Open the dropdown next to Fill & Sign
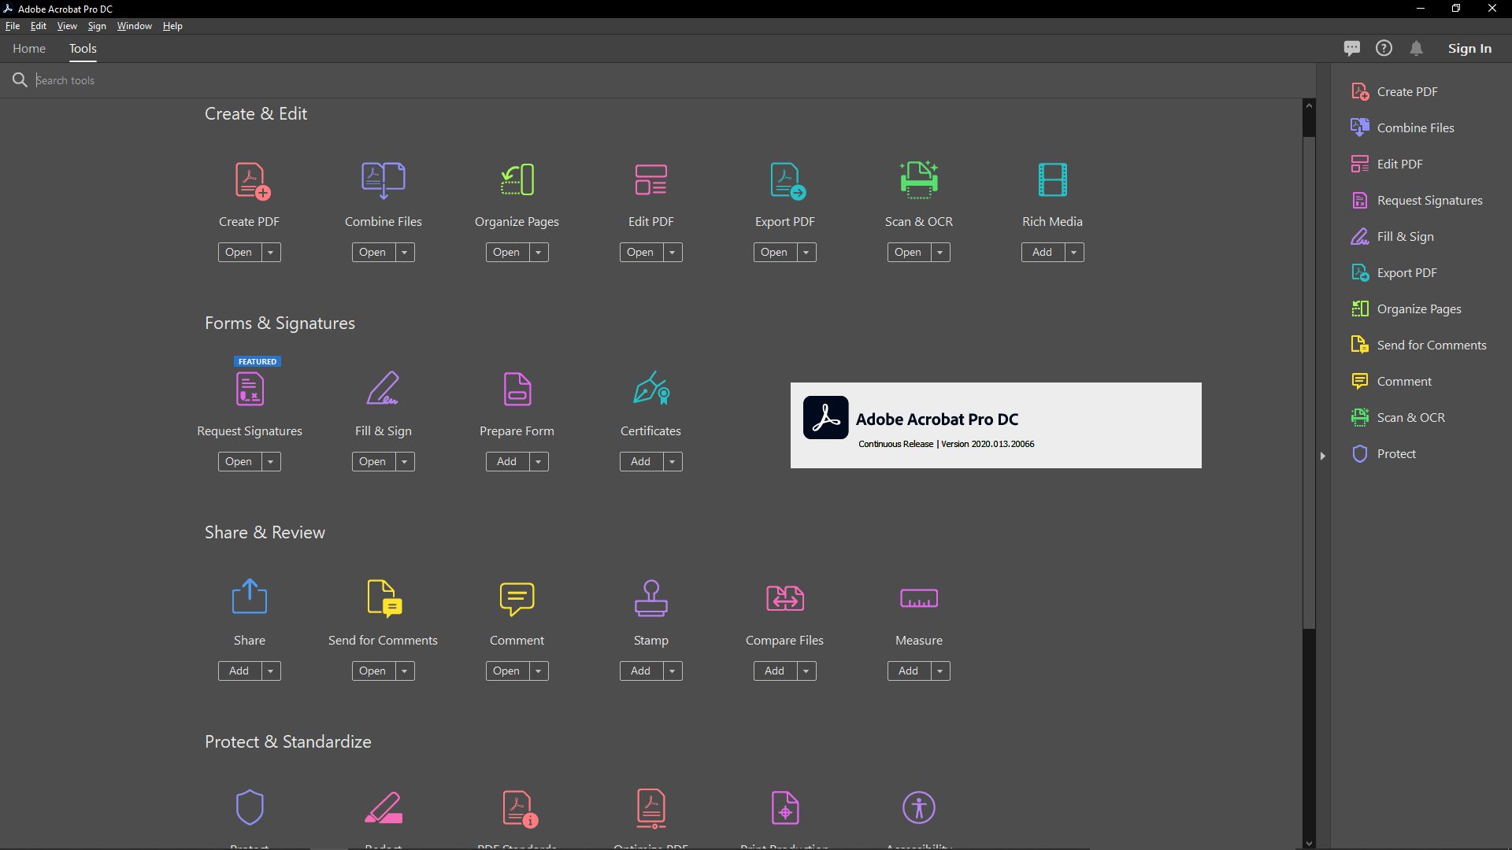 pyautogui.click(x=405, y=461)
